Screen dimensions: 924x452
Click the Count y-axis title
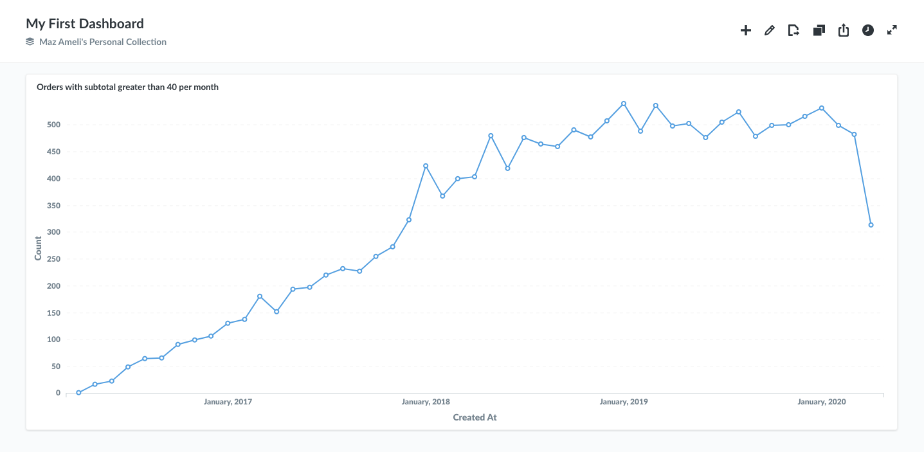[38, 248]
